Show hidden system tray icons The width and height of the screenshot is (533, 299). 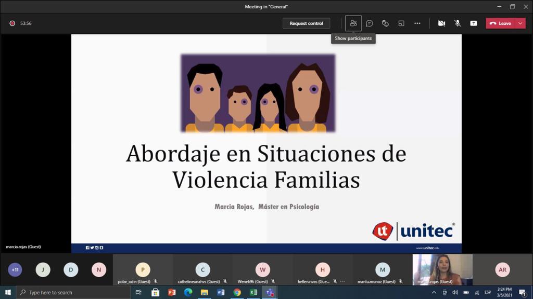pos(434,292)
